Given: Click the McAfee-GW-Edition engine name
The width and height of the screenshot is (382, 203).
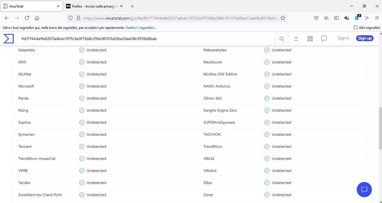Looking at the screenshot, I should 220,74.
